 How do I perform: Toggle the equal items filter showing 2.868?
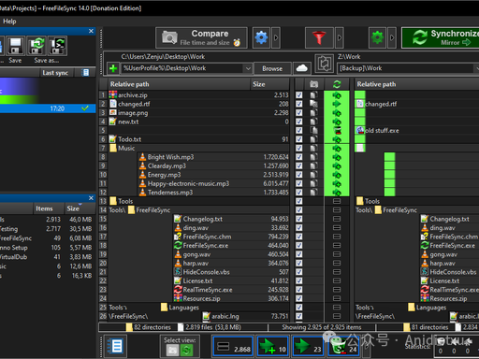[233, 346]
